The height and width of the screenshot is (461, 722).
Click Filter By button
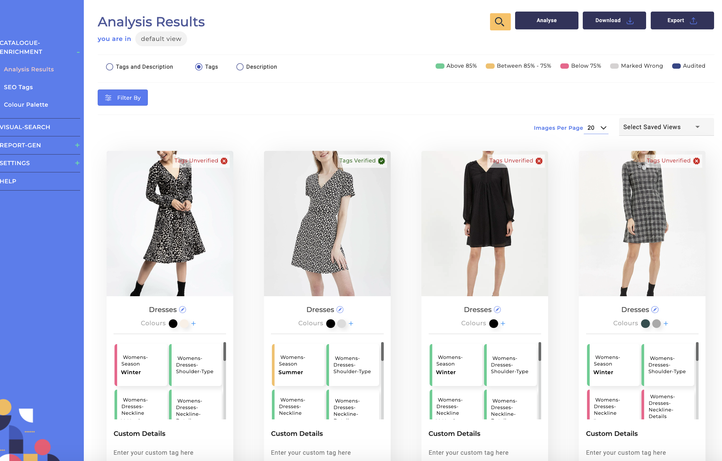click(122, 98)
